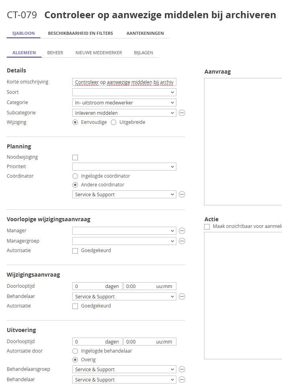This screenshot has width=282, height=391.
Task: Expand the Prioriteit dropdown
Action: coord(124,167)
